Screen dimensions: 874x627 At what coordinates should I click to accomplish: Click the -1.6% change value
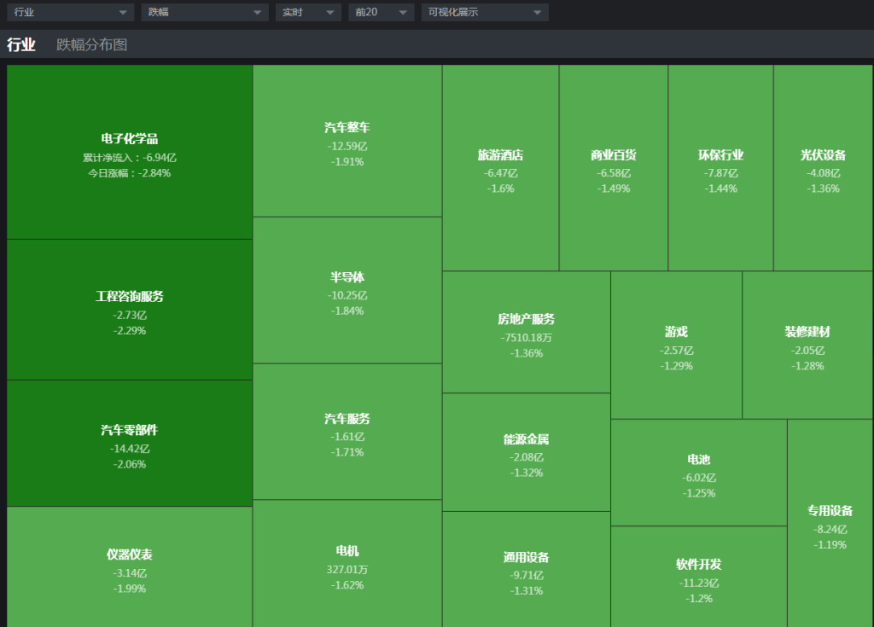[500, 189]
